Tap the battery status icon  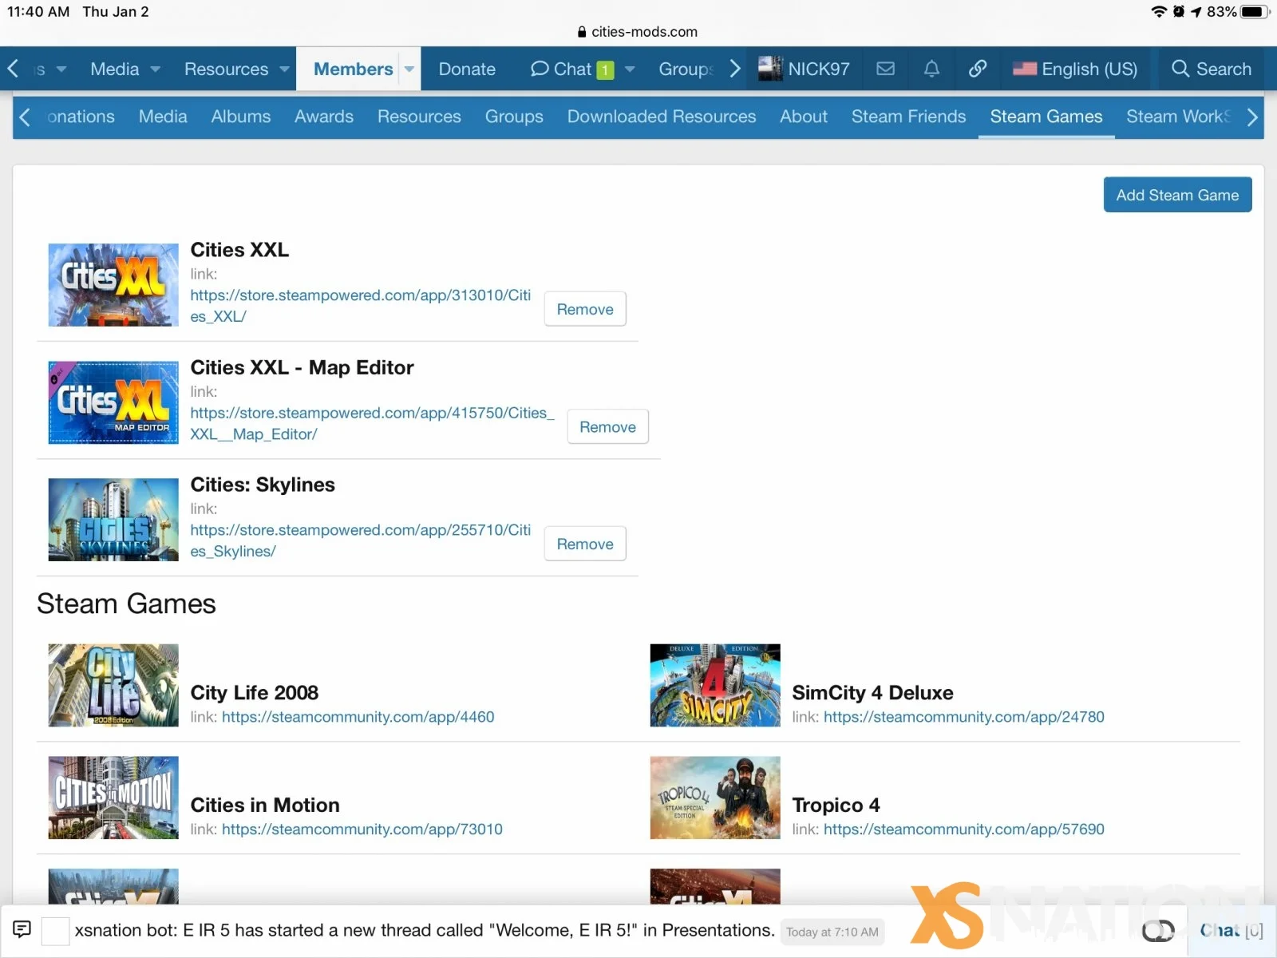tap(1255, 11)
